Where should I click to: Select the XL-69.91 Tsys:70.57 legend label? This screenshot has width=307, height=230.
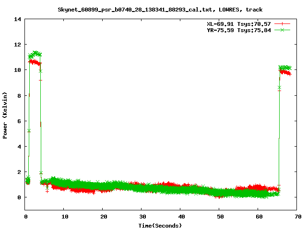coord(239,24)
